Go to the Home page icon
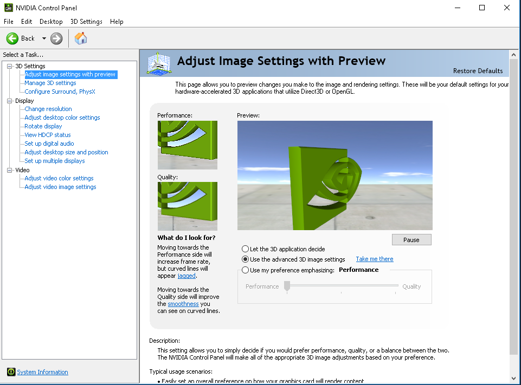The width and height of the screenshot is (521, 385). [81, 38]
